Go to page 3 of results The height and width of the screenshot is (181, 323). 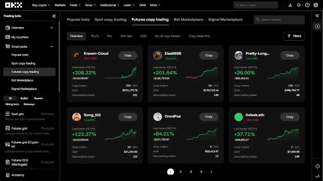pyautogui.click(x=191, y=172)
